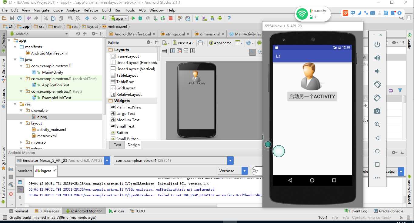The width and height of the screenshot is (414, 223).
Task: Click the Save All toolbar icon
Action: 12,18
